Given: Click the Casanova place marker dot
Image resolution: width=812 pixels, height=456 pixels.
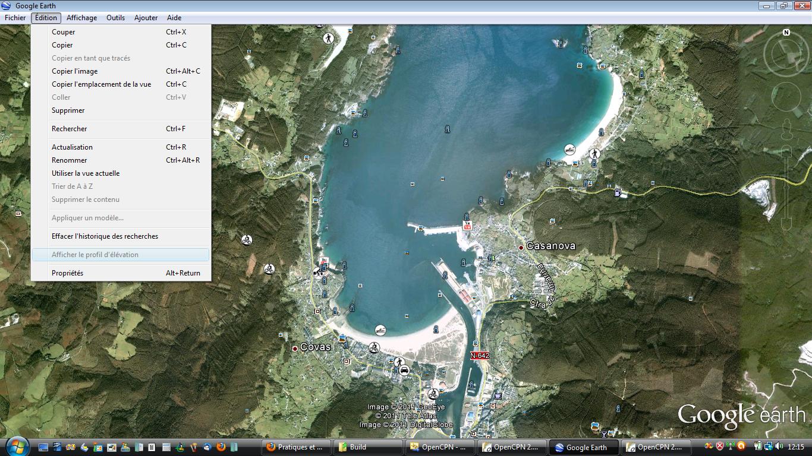Looking at the screenshot, I should (x=521, y=247).
